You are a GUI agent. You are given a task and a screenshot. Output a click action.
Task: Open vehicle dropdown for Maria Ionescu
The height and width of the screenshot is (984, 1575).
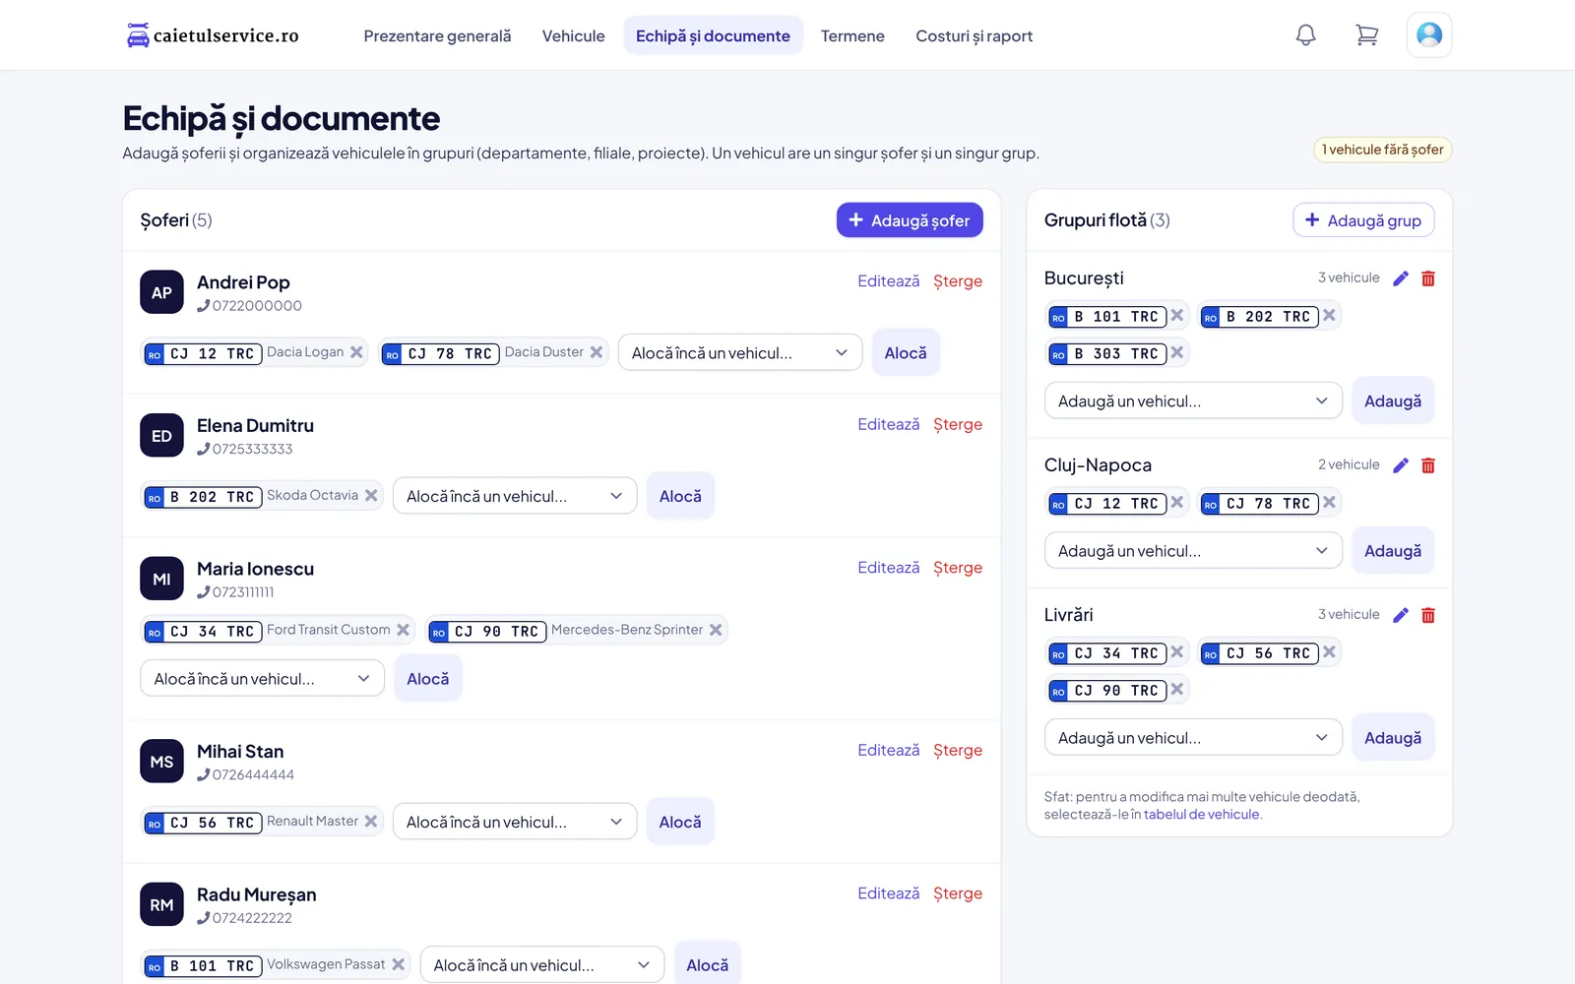click(x=262, y=679)
